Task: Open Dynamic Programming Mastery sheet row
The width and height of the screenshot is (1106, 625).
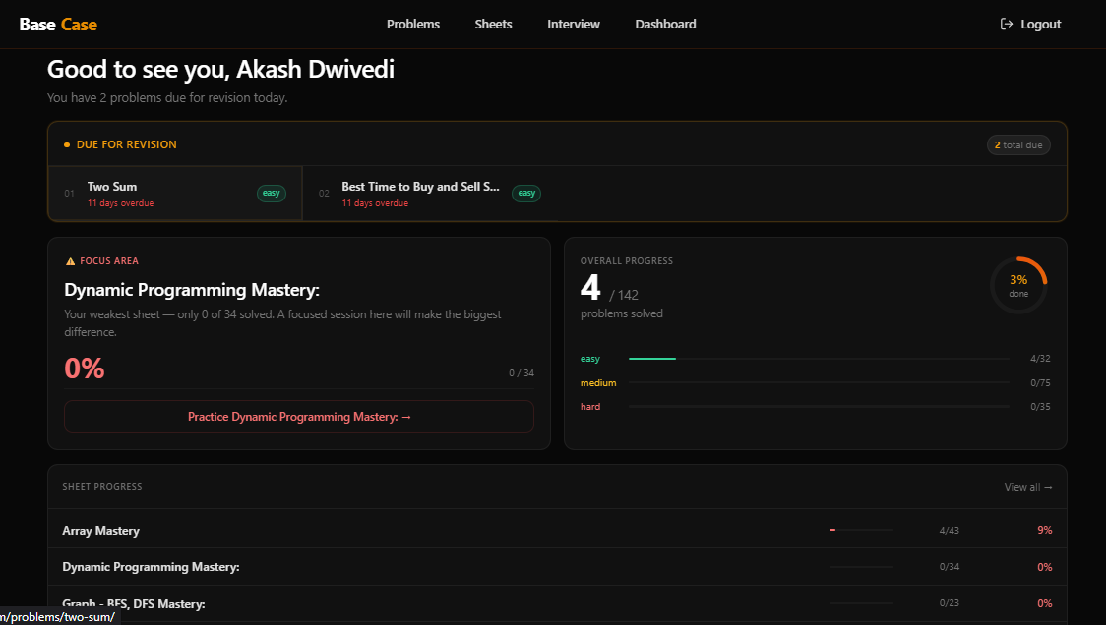Action: 557,566
